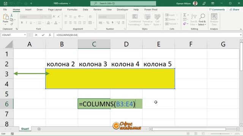
Task: Toggle Align Left
Action: click(x=66, y=23)
